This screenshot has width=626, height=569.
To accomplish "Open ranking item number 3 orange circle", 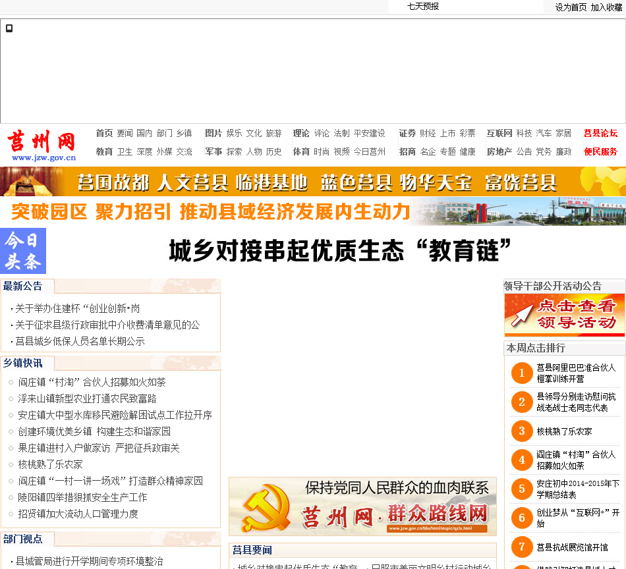I will (x=522, y=431).
